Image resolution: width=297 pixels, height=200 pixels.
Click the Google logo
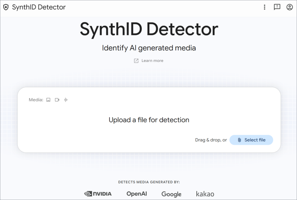click(172, 194)
